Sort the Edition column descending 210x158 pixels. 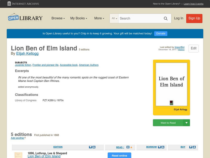(91, 147)
